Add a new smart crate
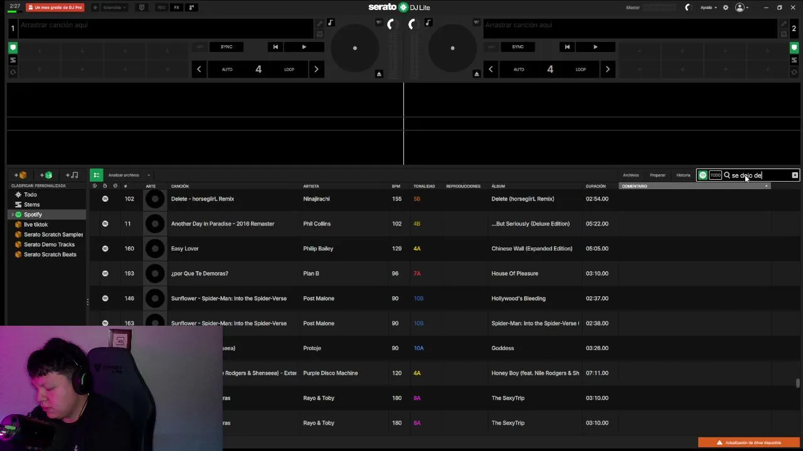 coord(46,175)
